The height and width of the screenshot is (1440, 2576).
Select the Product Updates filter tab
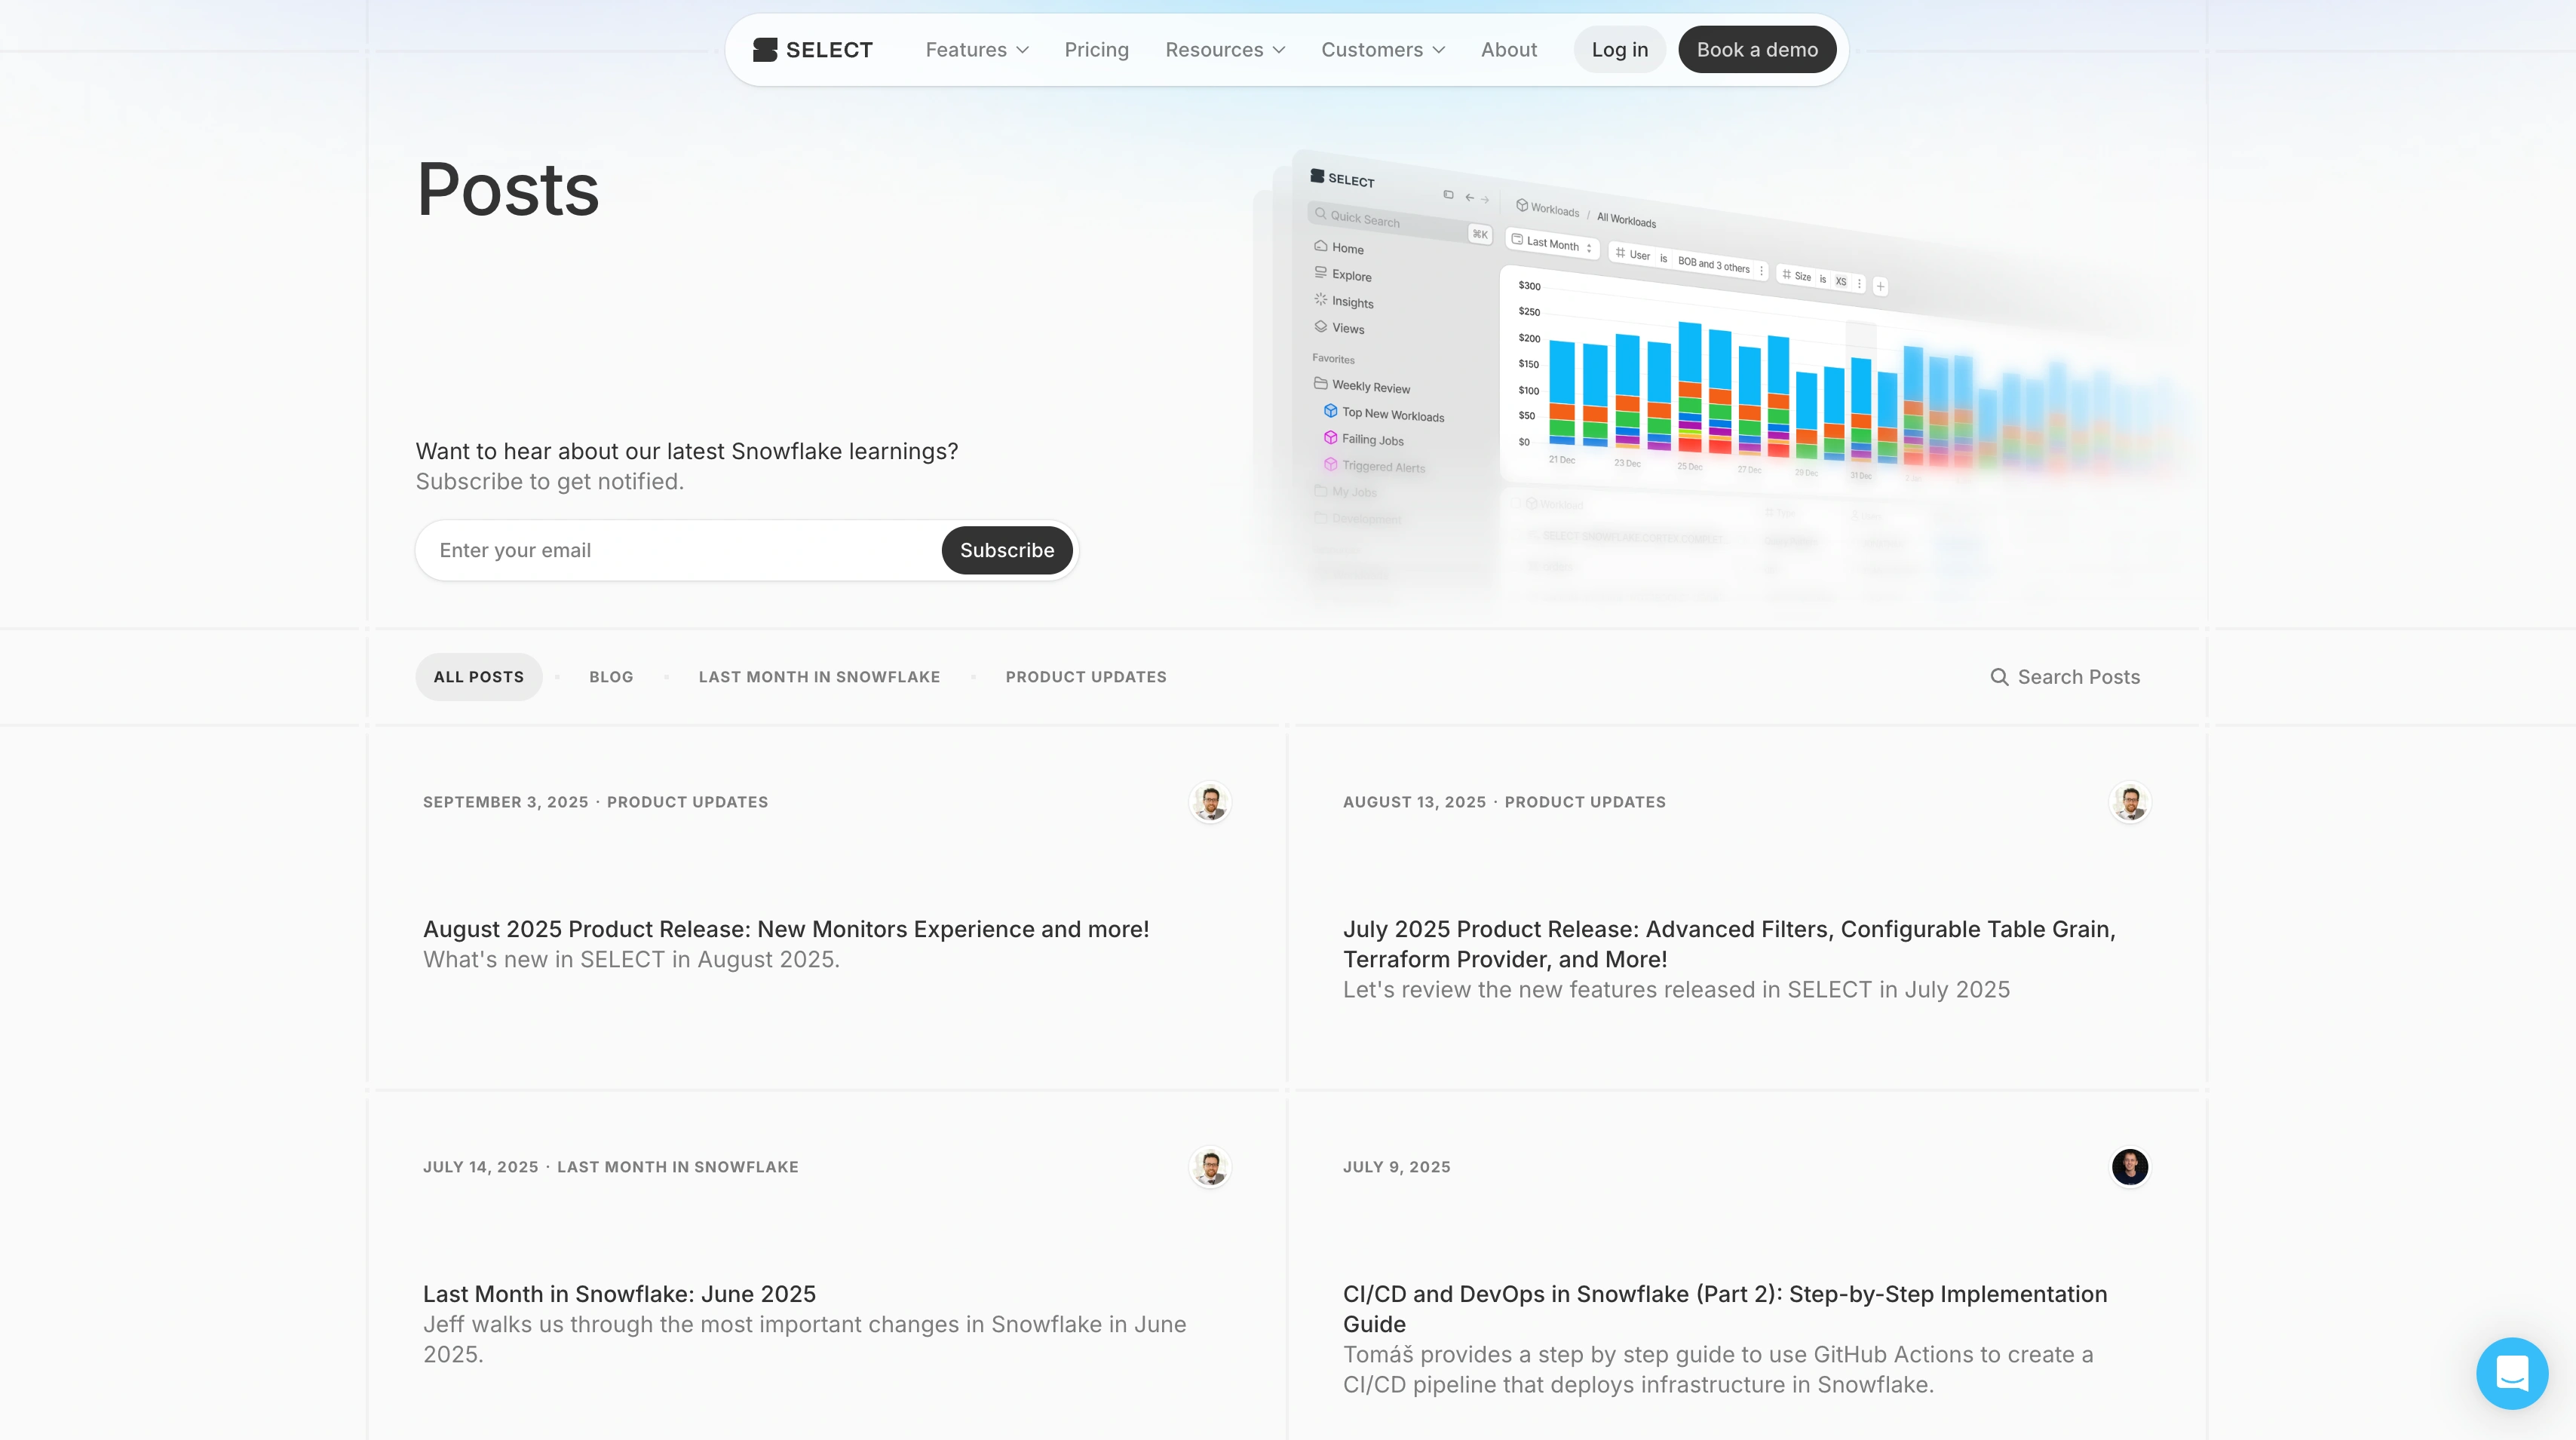click(x=1086, y=677)
